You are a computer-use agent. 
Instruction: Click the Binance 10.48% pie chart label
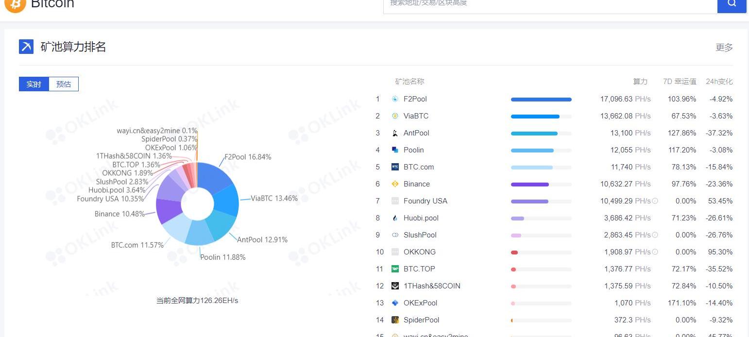point(120,214)
